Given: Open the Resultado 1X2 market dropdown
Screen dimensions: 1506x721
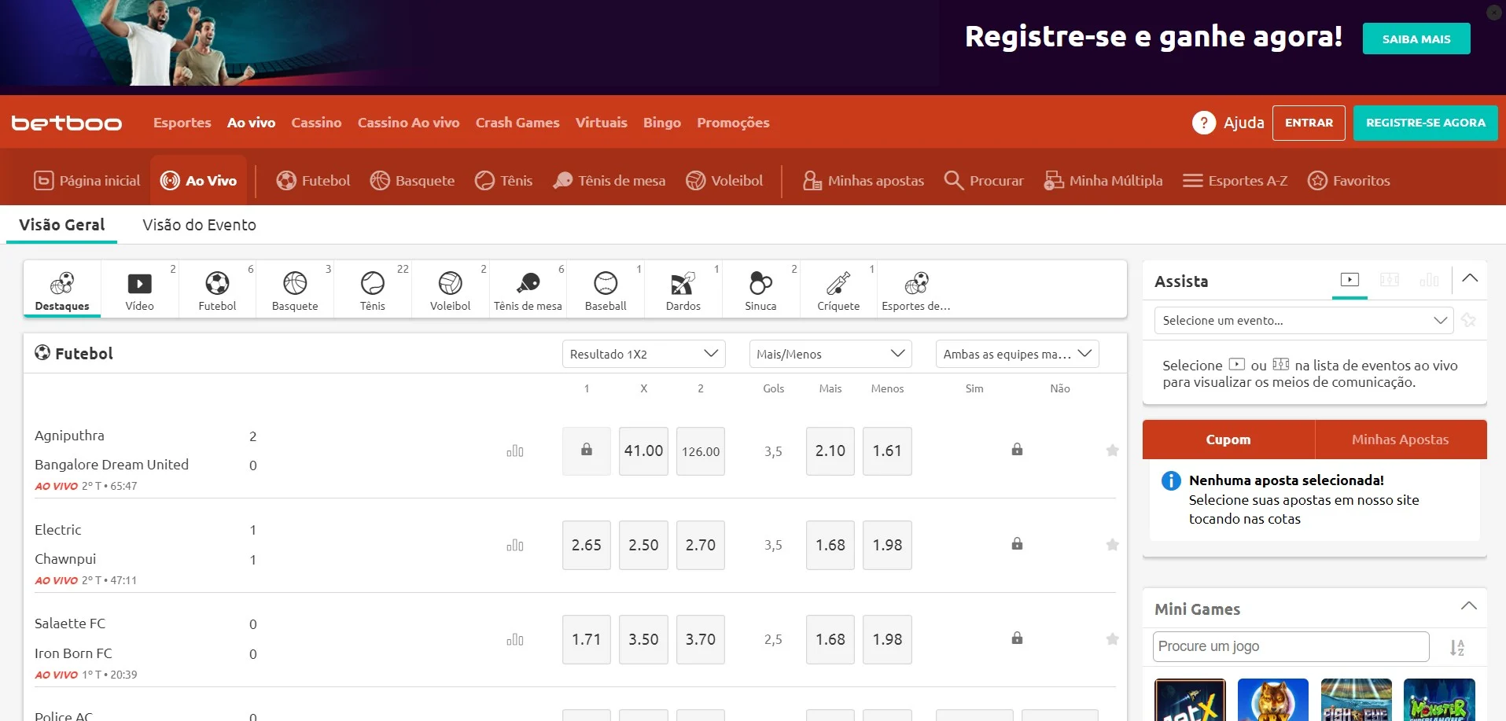Looking at the screenshot, I should (x=643, y=354).
